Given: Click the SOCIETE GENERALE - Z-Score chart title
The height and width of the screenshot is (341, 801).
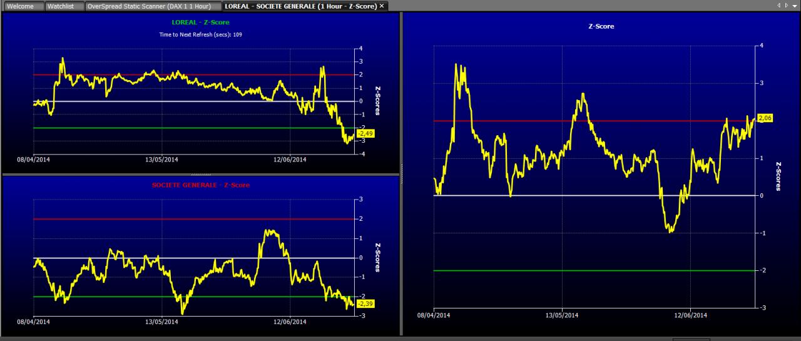Looking at the screenshot, I should point(200,185).
